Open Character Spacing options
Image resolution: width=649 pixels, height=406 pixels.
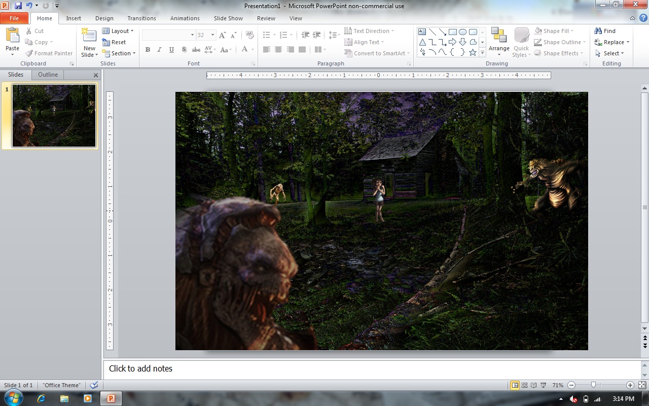pyautogui.click(x=210, y=50)
